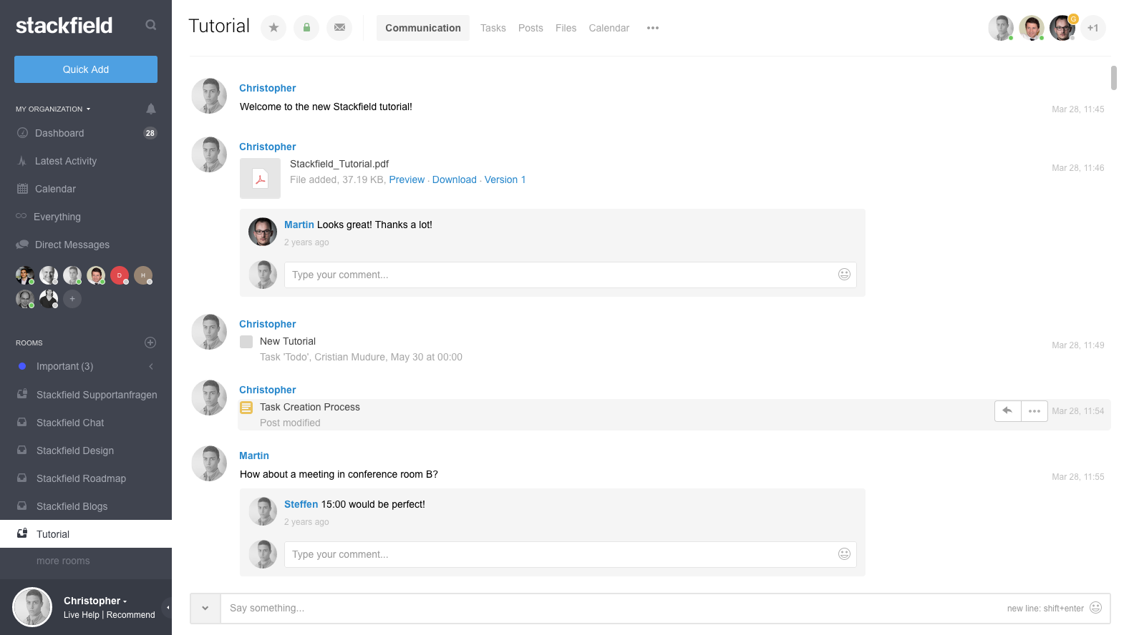Switch to the Files tab
1129x635 pixels.
pyautogui.click(x=566, y=28)
